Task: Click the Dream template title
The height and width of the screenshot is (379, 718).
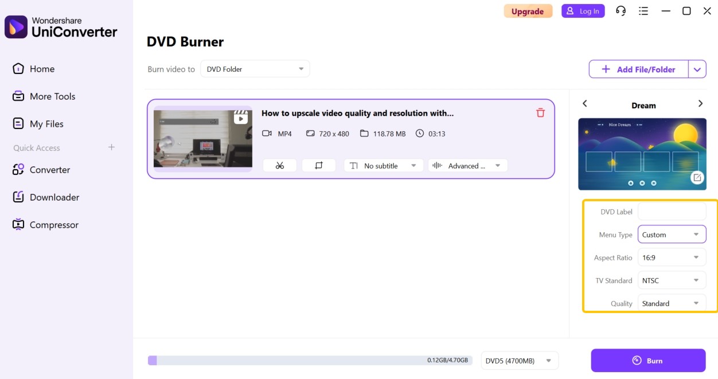Action: (x=643, y=106)
